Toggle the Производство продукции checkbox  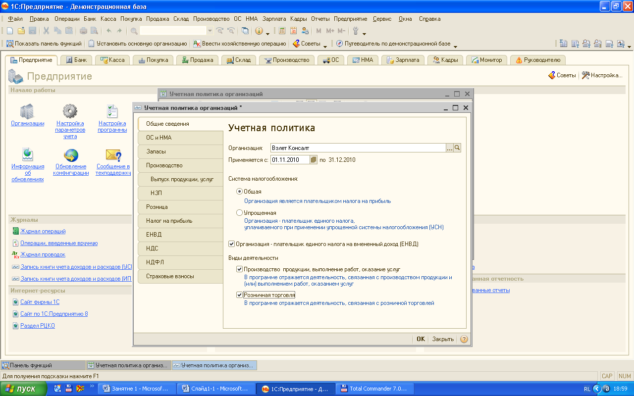pos(240,269)
